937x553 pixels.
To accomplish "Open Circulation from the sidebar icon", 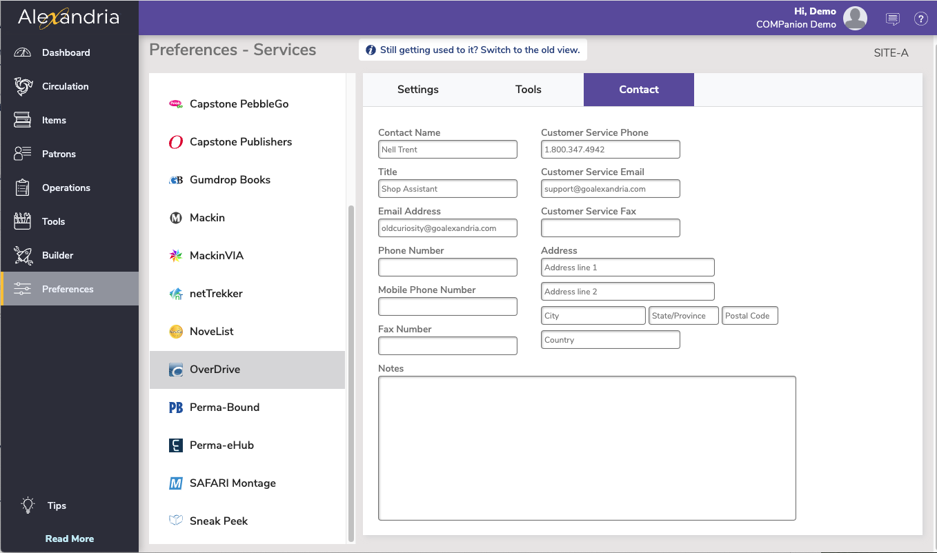I will click(x=23, y=86).
